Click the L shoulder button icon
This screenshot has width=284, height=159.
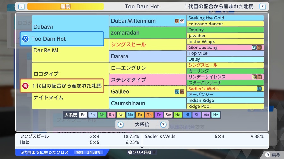pos(21,7)
